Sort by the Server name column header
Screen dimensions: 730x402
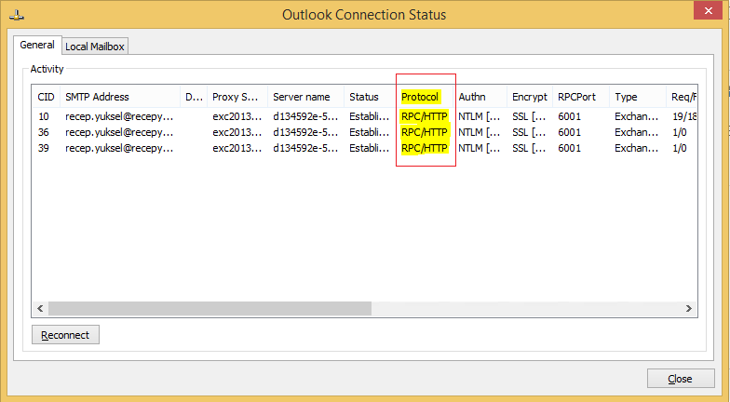[305, 97]
